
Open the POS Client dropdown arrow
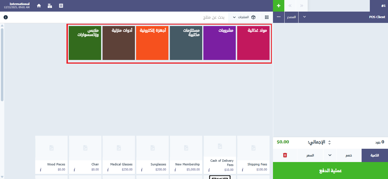[x=304, y=17]
